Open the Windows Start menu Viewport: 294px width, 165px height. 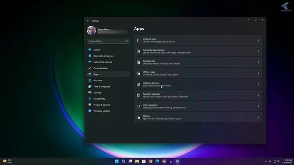click(x=117, y=161)
